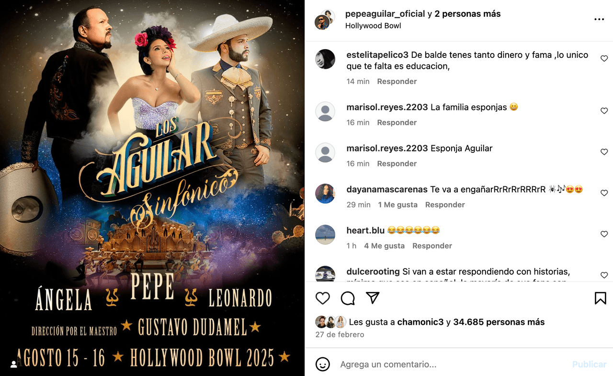This screenshot has width=613, height=376.
Task: View likes on heart.blu's comment
Action: tap(384, 246)
